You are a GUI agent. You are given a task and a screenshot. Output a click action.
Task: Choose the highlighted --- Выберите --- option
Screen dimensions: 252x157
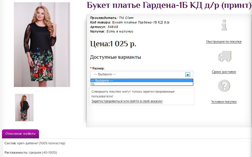tap(142, 80)
